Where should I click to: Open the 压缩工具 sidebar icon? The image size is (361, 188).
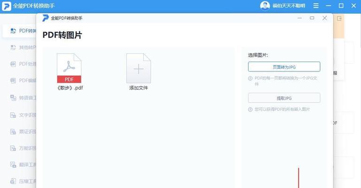pos(13,181)
